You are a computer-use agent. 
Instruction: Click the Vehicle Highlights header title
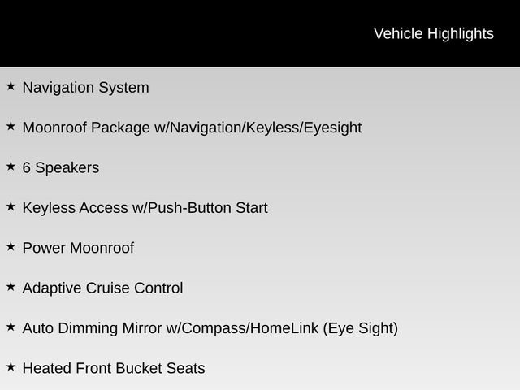tap(433, 33)
